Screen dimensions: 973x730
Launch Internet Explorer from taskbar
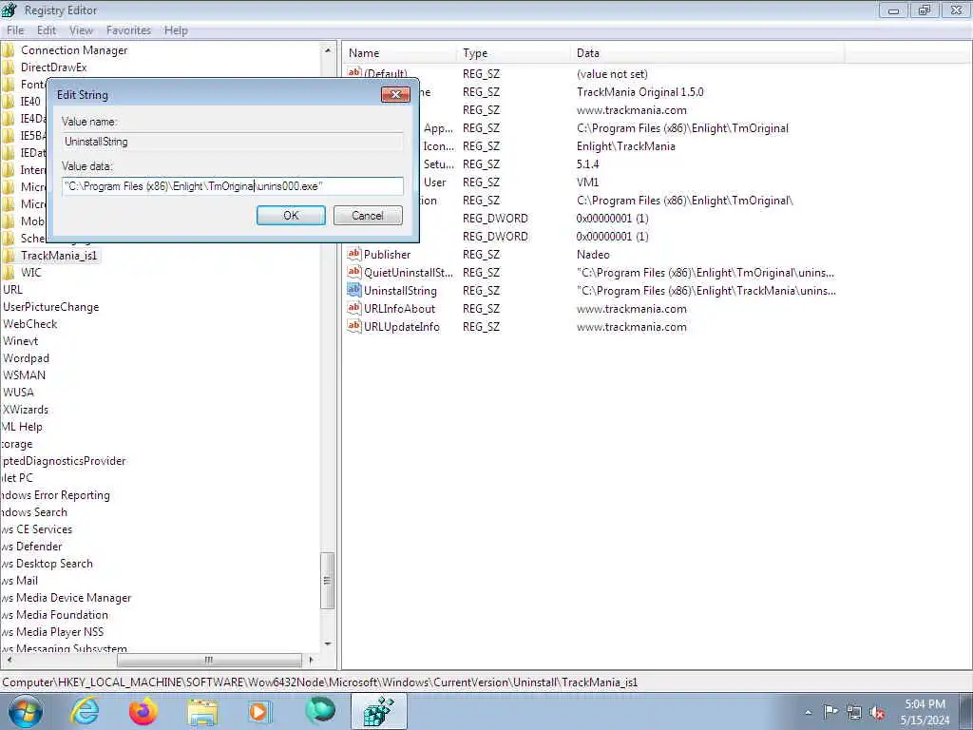click(x=85, y=711)
